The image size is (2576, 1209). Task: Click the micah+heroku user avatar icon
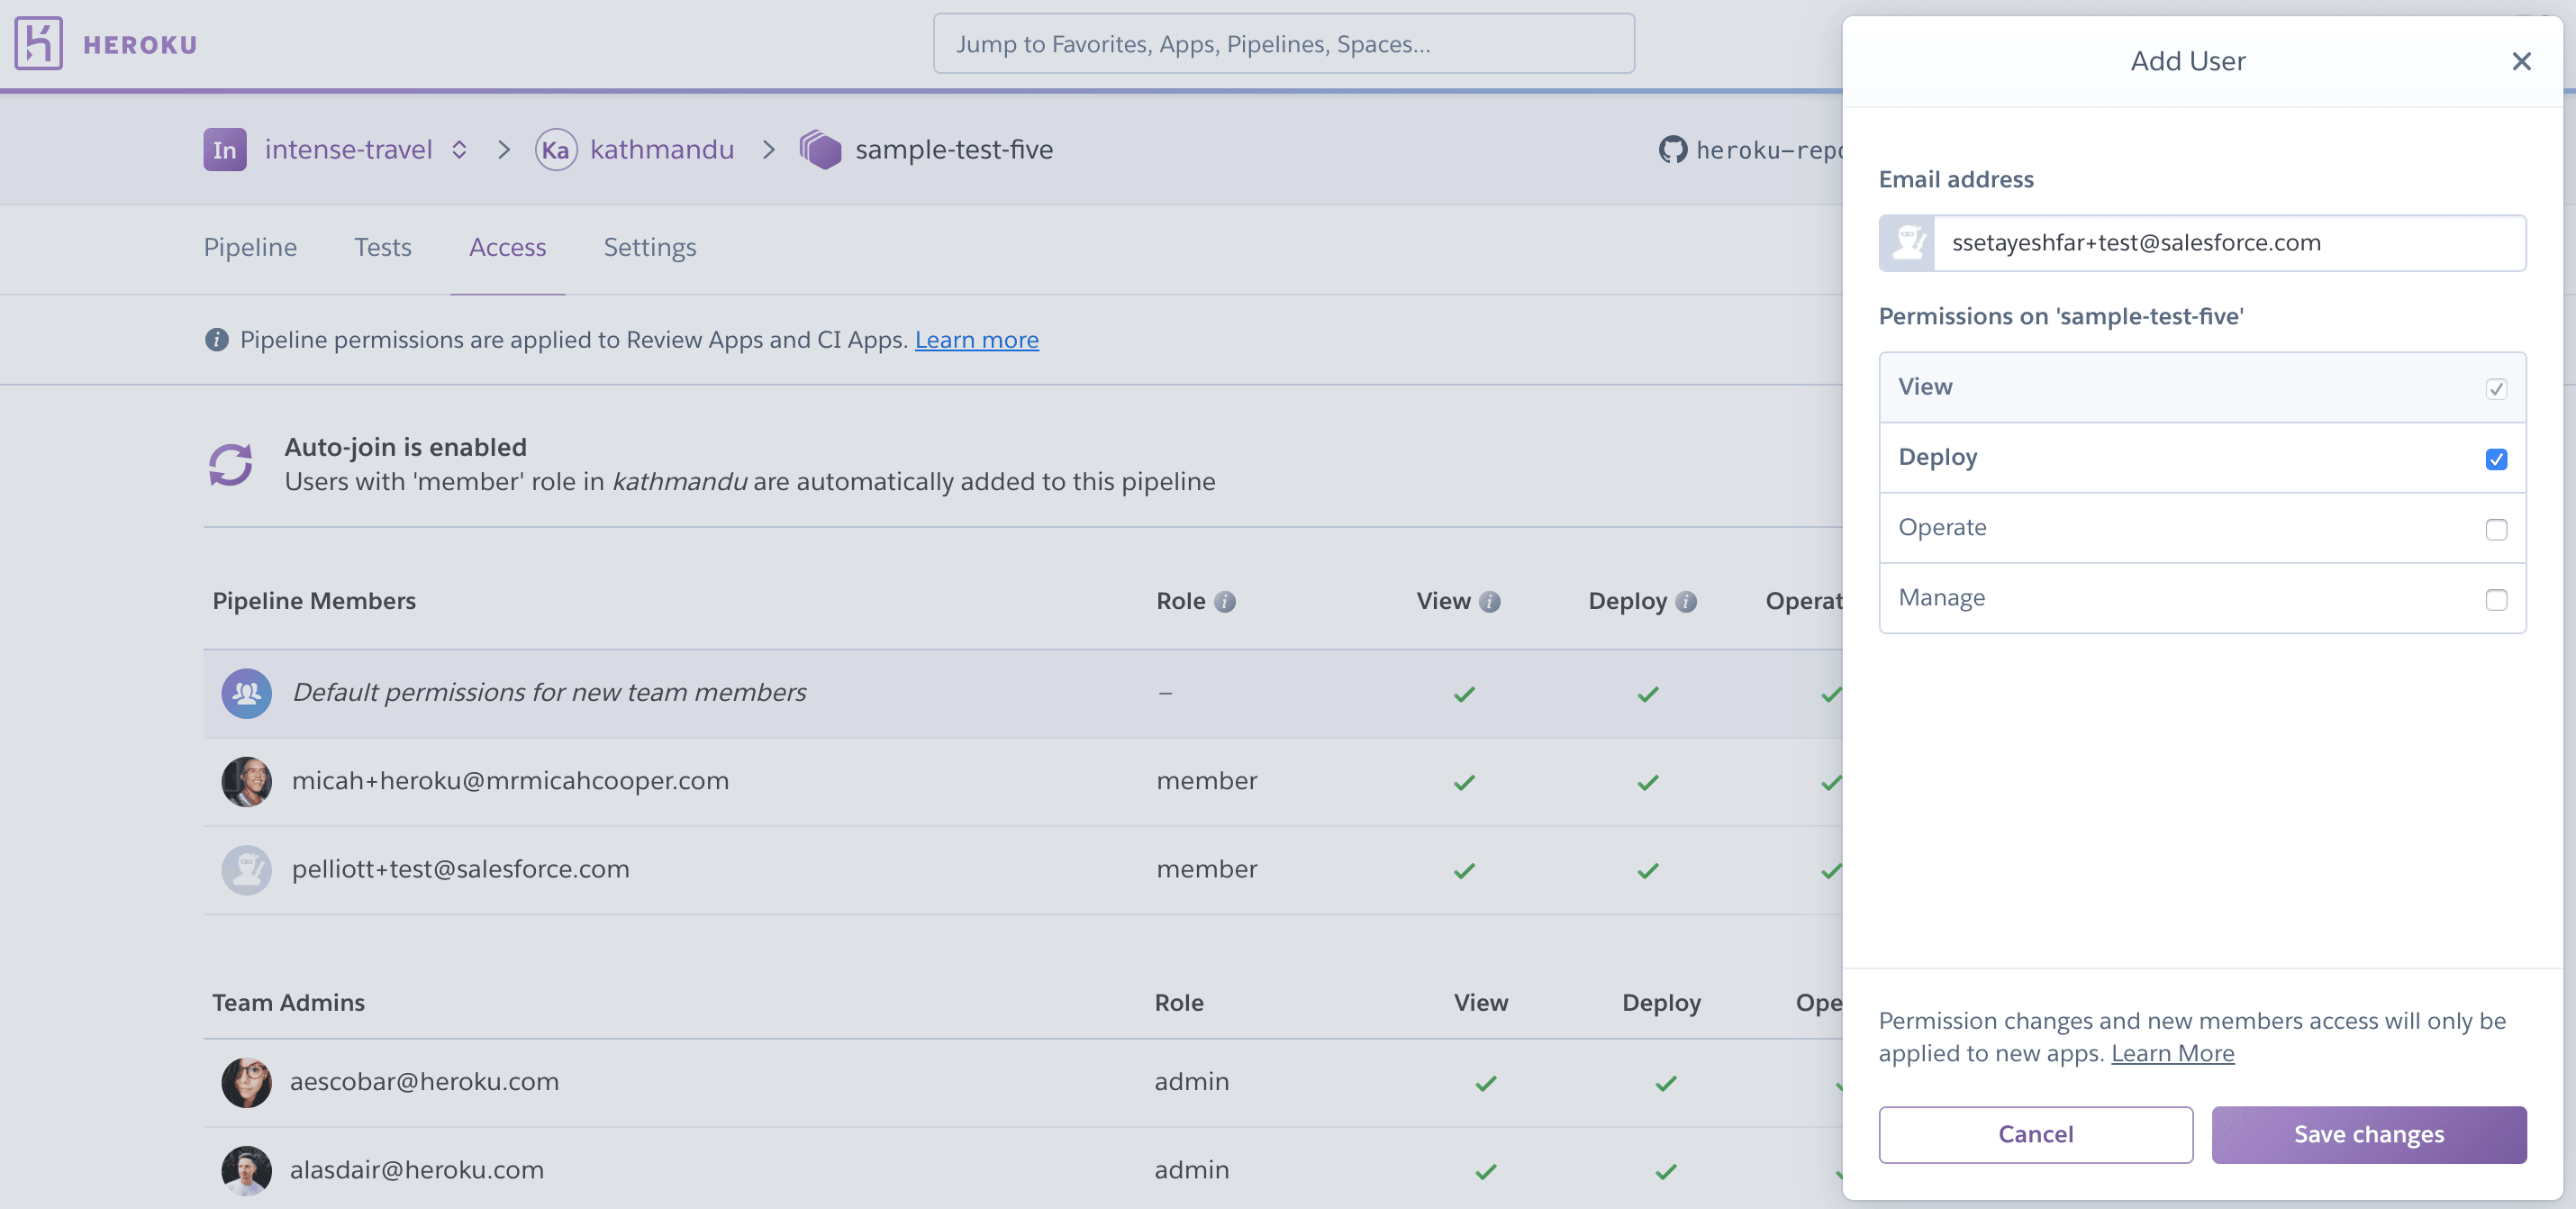247,780
